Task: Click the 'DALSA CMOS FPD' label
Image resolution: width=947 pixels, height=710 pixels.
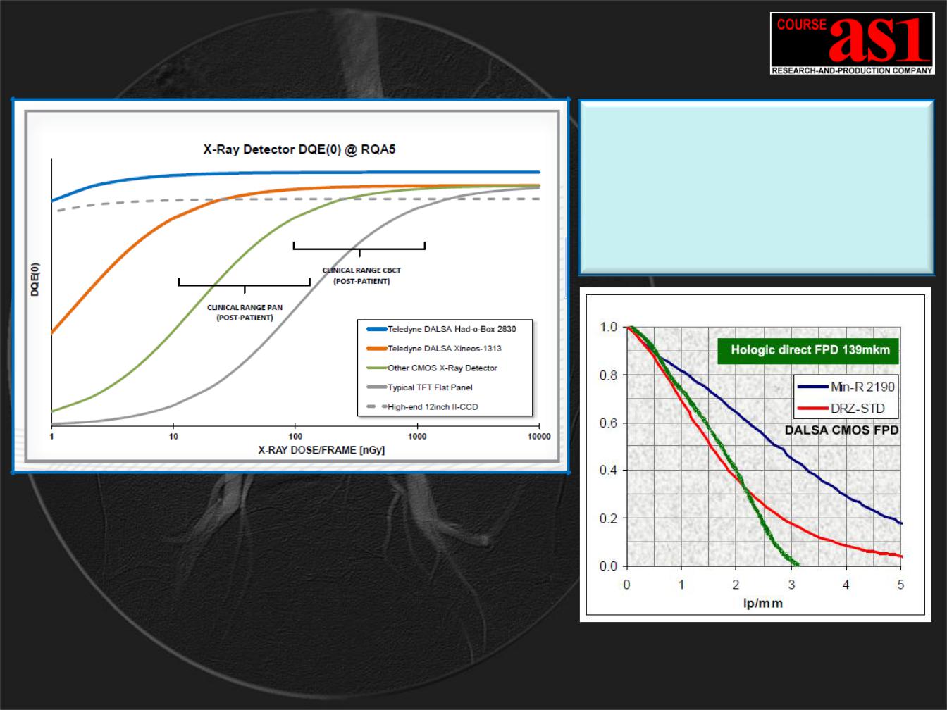Action: point(841,430)
